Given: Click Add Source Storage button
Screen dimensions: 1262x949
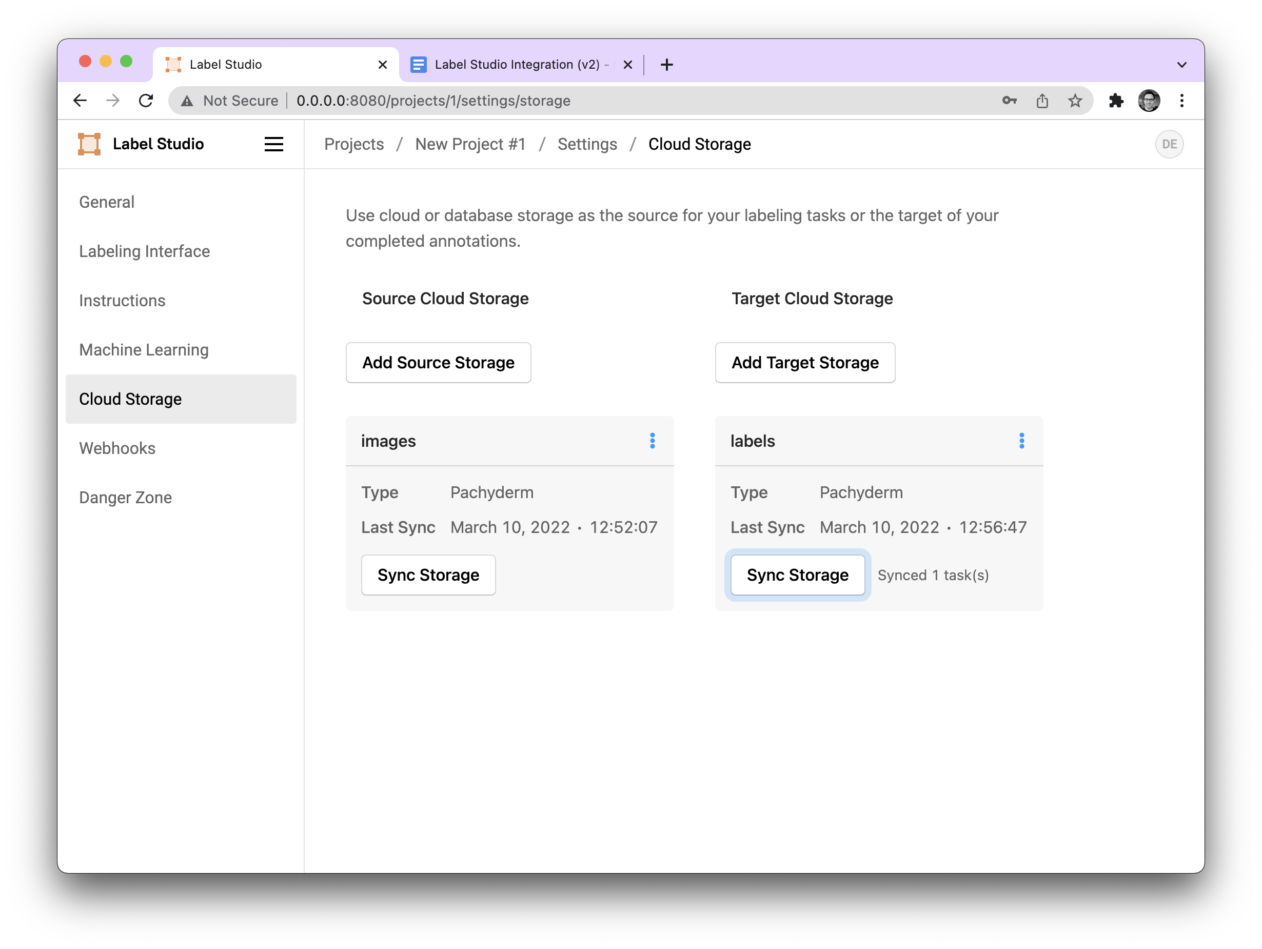Looking at the screenshot, I should (x=439, y=362).
